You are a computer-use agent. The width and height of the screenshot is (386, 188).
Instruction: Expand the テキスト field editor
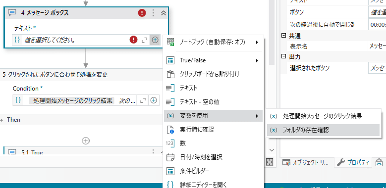pos(144,40)
